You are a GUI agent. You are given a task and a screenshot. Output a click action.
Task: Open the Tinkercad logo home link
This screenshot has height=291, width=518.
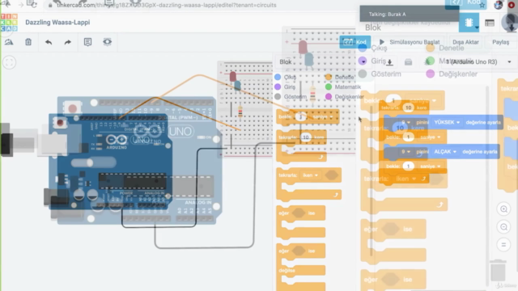click(9, 23)
